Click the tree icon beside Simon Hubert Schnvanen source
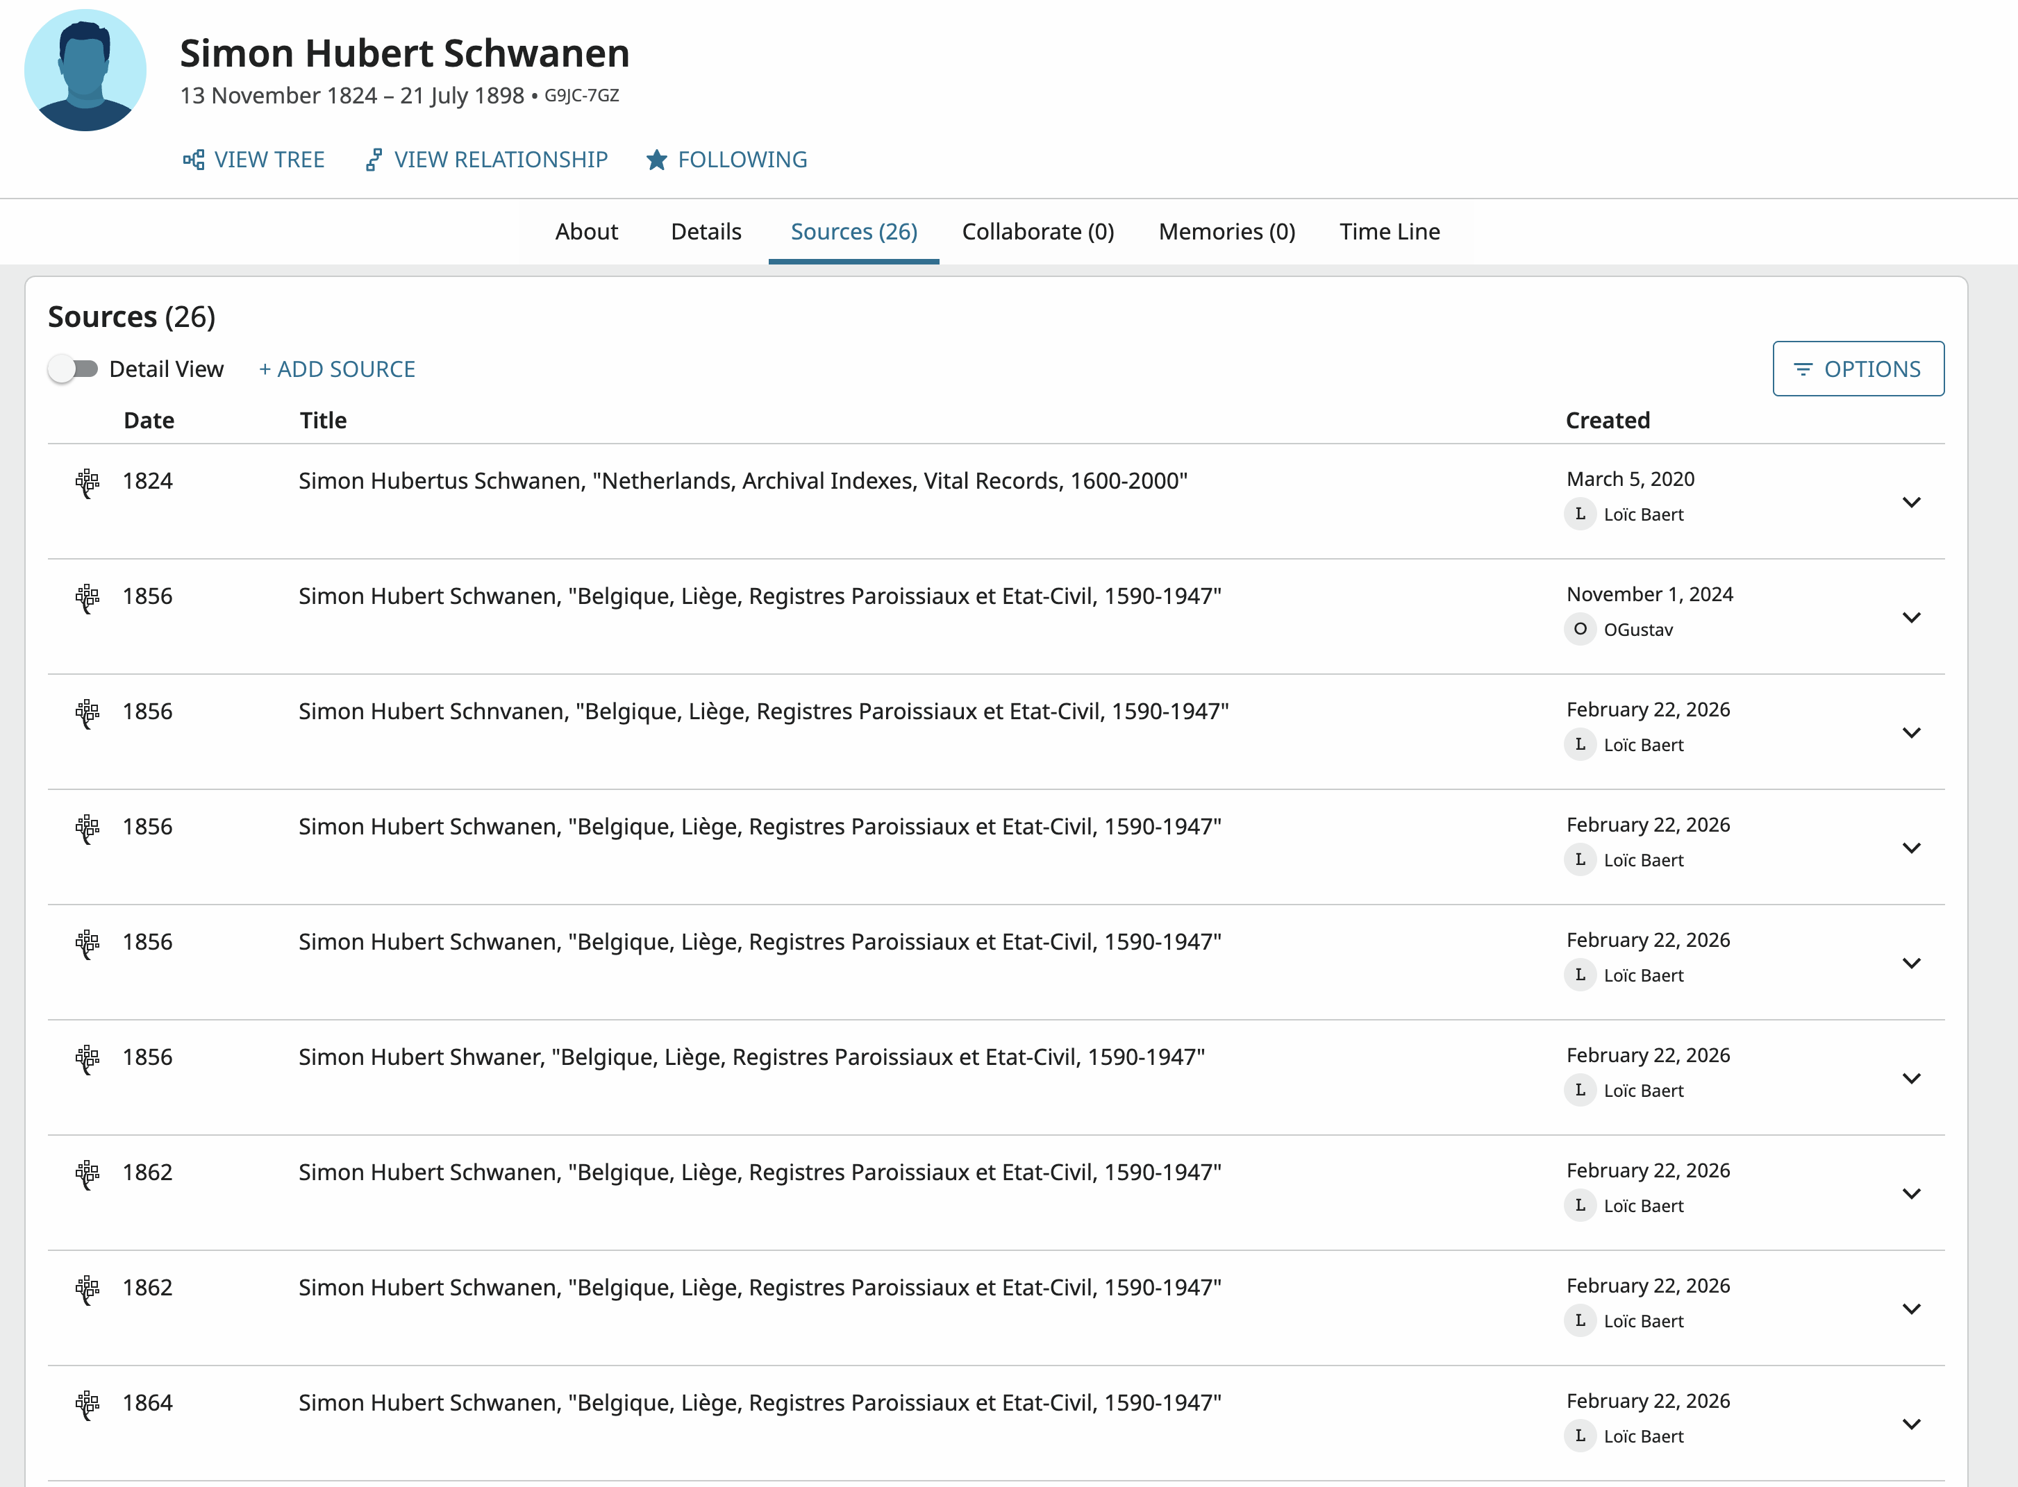Image resolution: width=2018 pixels, height=1487 pixels. coord(87,713)
